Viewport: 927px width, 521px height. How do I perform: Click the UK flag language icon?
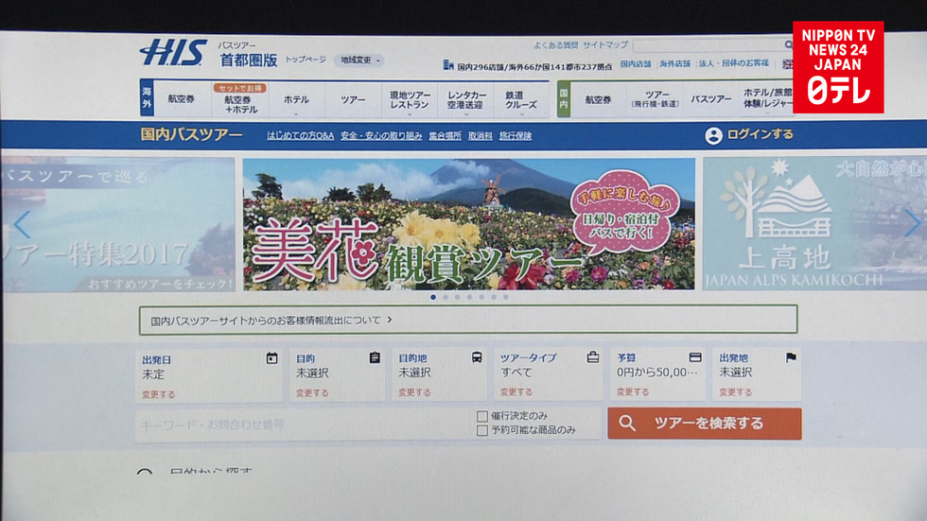point(787,63)
